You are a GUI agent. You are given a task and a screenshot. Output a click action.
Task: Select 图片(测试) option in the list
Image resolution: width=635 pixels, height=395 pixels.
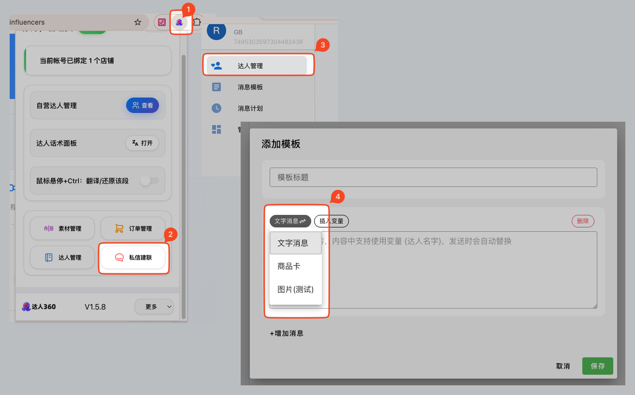[x=295, y=289]
